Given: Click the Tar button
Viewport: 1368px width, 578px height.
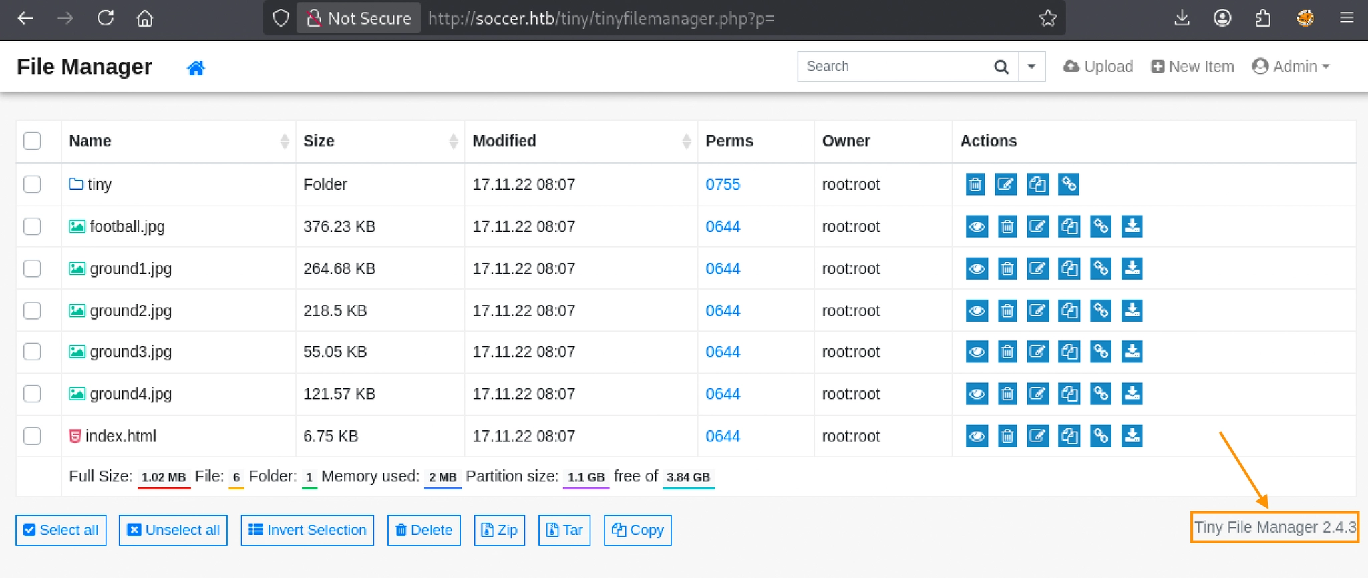Looking at the screenshot, I should coord(564,530).
